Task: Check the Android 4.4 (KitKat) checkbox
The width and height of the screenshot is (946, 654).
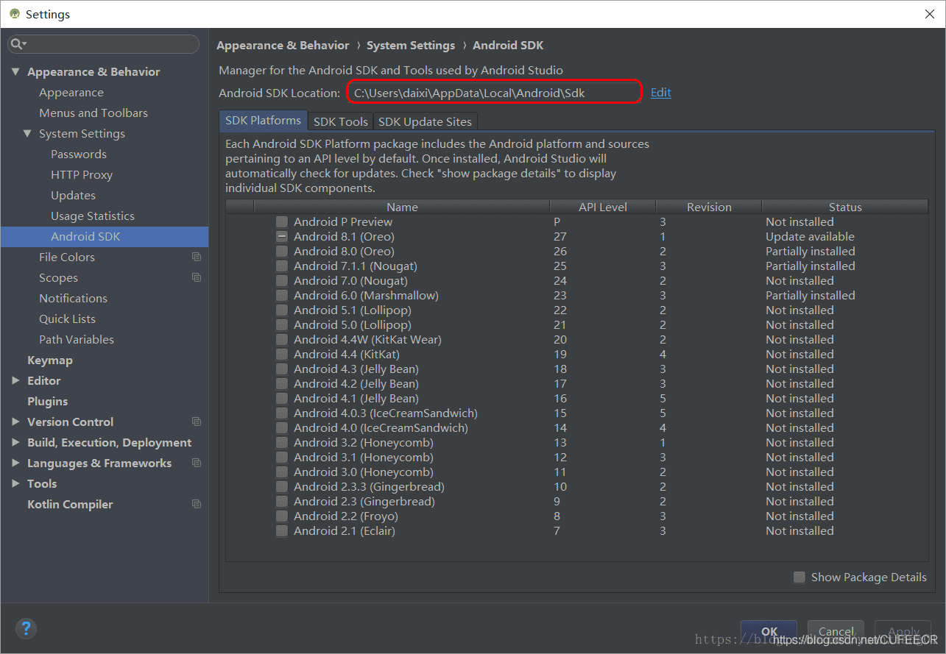Action: click(x=282, y=354)
